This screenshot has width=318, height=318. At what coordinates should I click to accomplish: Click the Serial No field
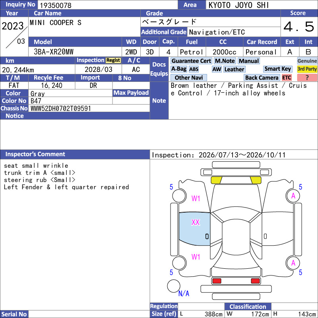click(89, 314)
